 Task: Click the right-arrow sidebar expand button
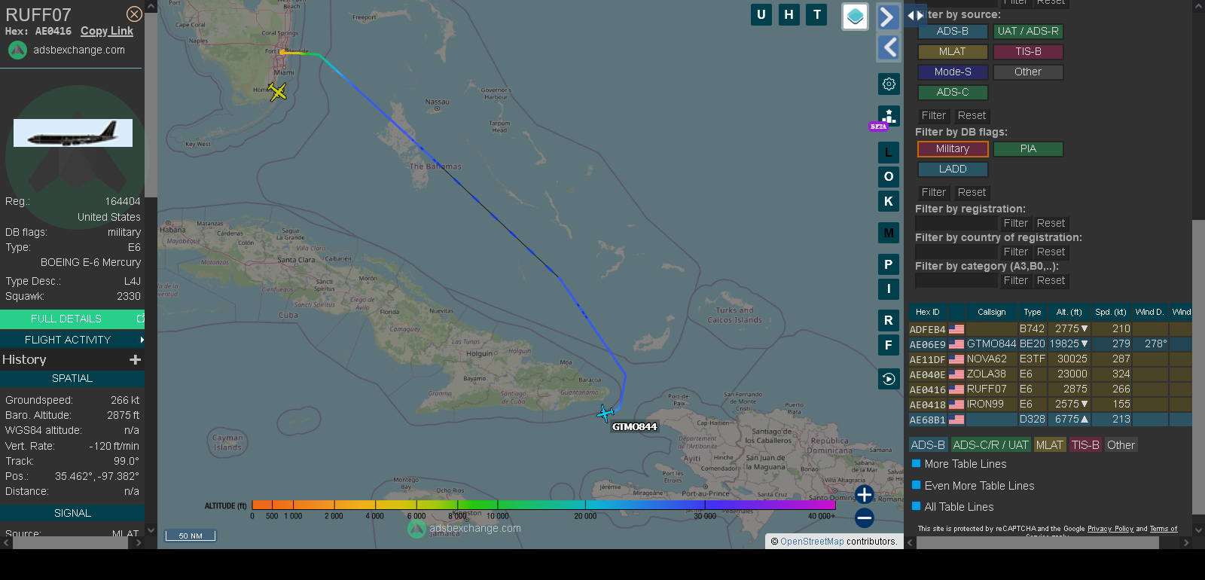(888, 17)
